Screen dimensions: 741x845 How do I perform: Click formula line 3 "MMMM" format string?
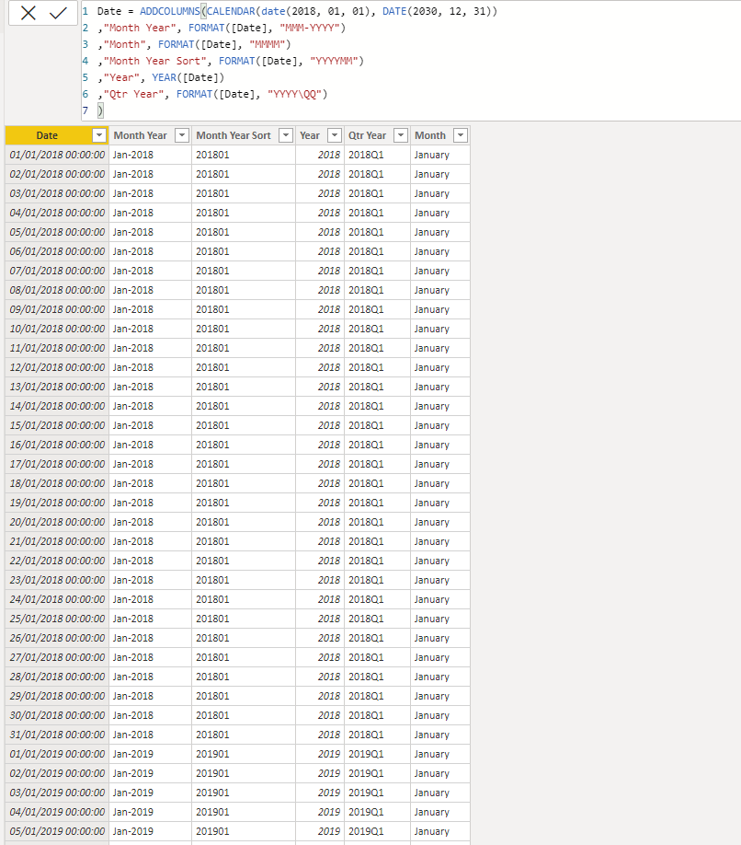267,45
